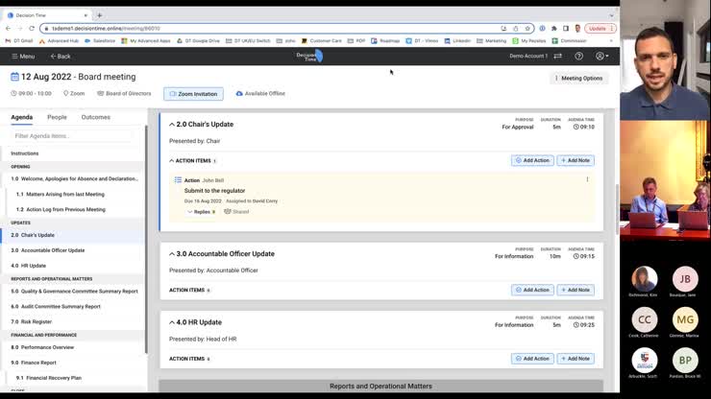Add Note under HR Update
Viewport: 711px width, 399px height.
tap(576, 359)
